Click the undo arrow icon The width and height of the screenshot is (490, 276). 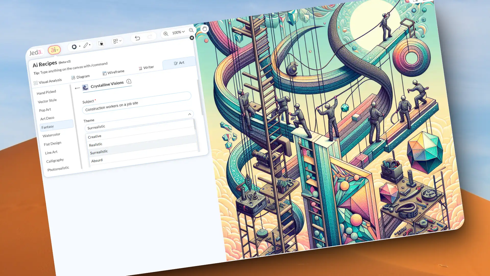[137, 38]
